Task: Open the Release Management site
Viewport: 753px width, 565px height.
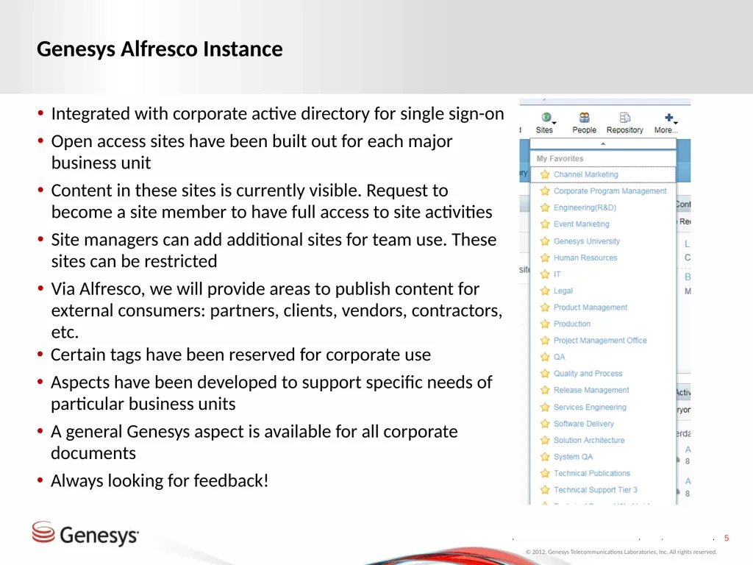Action: click(591, 390)
